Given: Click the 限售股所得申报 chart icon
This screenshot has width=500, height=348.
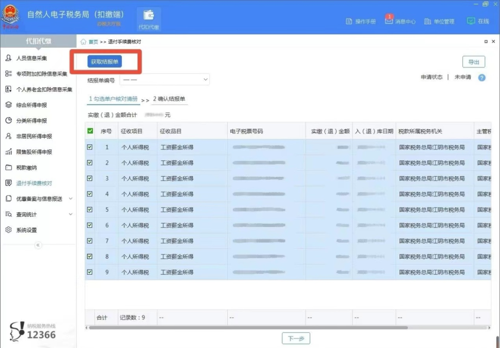Looking at the screenshot, I should (9, 152).
